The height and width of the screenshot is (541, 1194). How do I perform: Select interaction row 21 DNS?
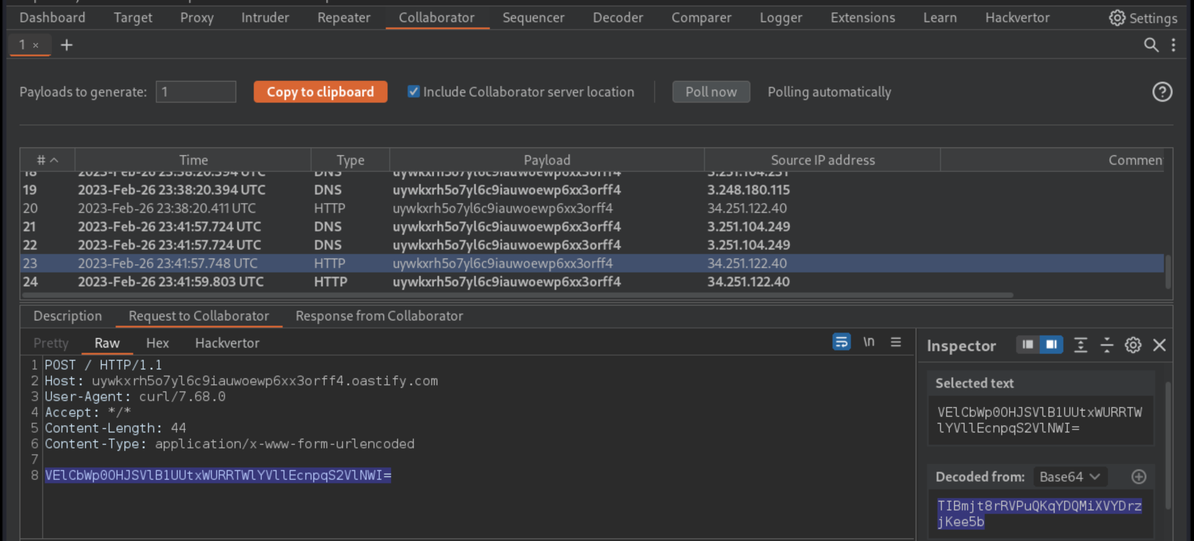[x=592, y=227]
